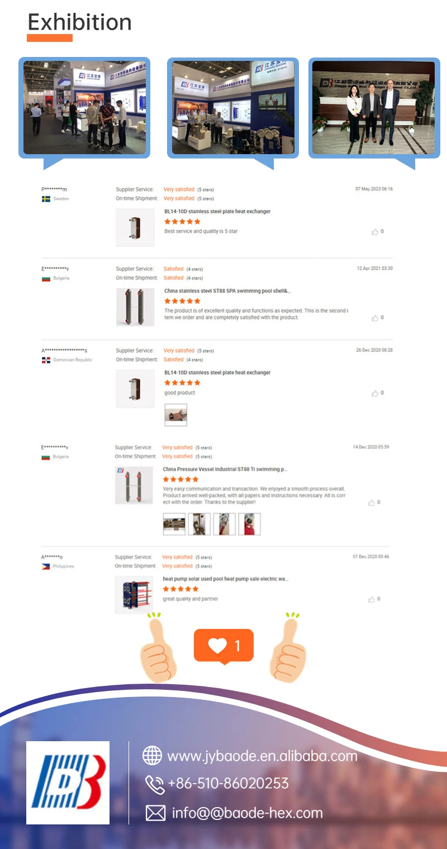The height and width of the screenshot is (849, 447).
Task: Open BL14-10D heat exchanger thumbnail in Sweden review
Action: 135,228
